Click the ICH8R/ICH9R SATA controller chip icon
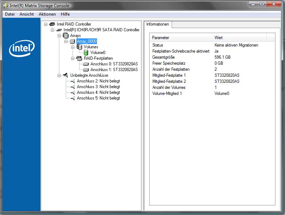The width and height of the screenshot is (285, 215). pos(59,30)
